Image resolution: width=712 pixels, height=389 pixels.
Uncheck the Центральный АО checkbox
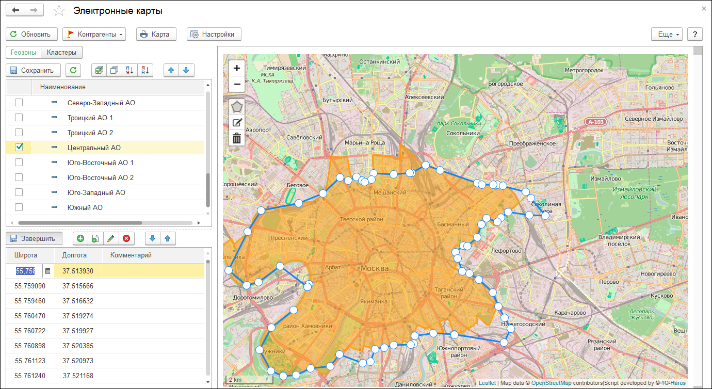pos(19,148)
